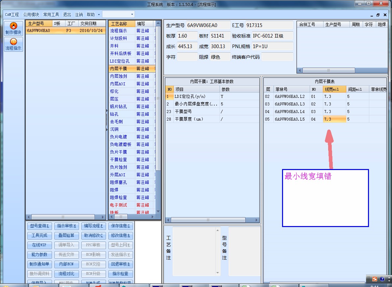Click the 工具完成 button
The image size is (392, 287).
coord(39,236)
